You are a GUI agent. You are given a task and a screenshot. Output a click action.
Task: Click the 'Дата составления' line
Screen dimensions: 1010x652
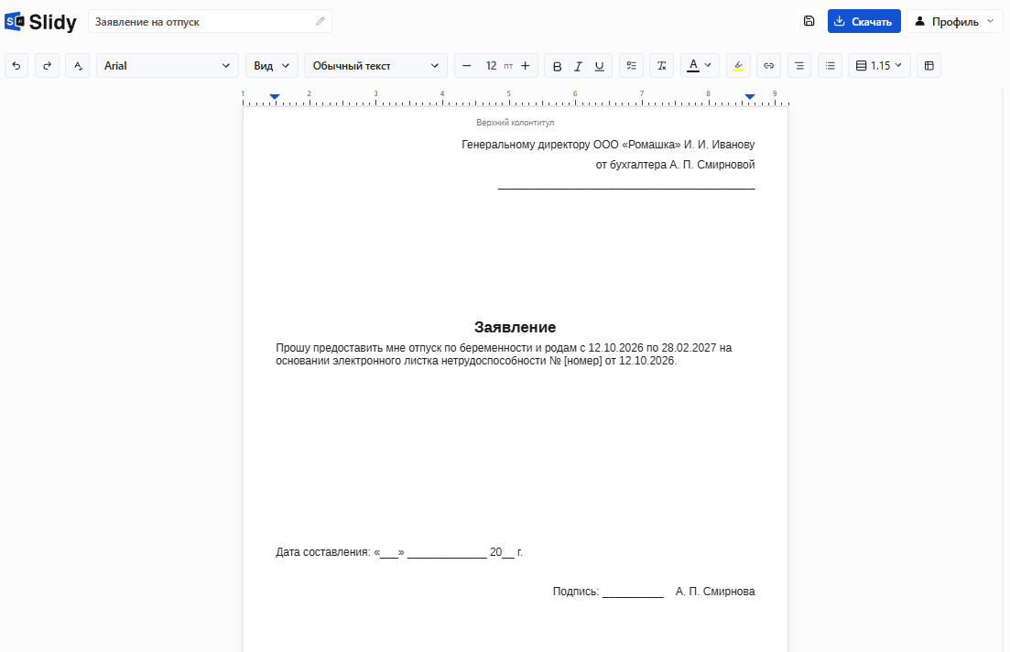[398, 552]
